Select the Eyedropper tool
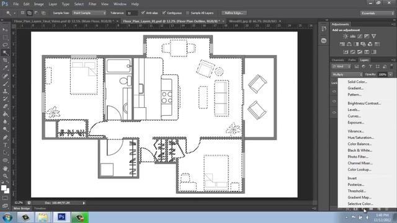 click(x=5, y=68)
